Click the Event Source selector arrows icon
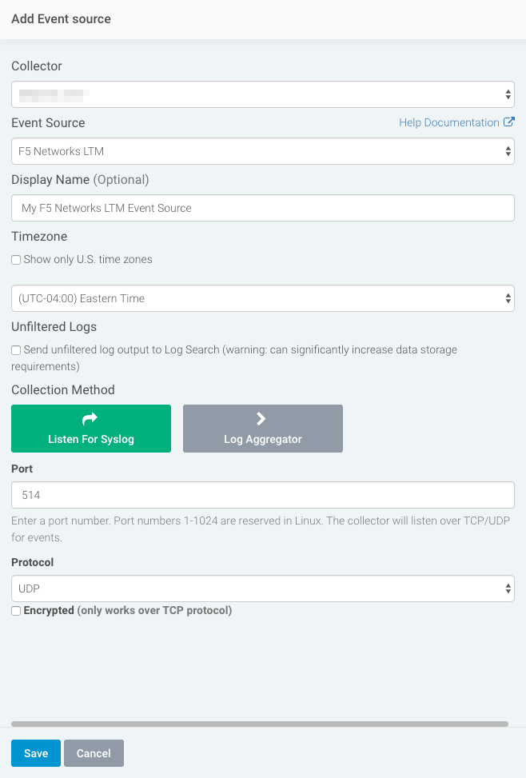526x778 pixels. 508,150
